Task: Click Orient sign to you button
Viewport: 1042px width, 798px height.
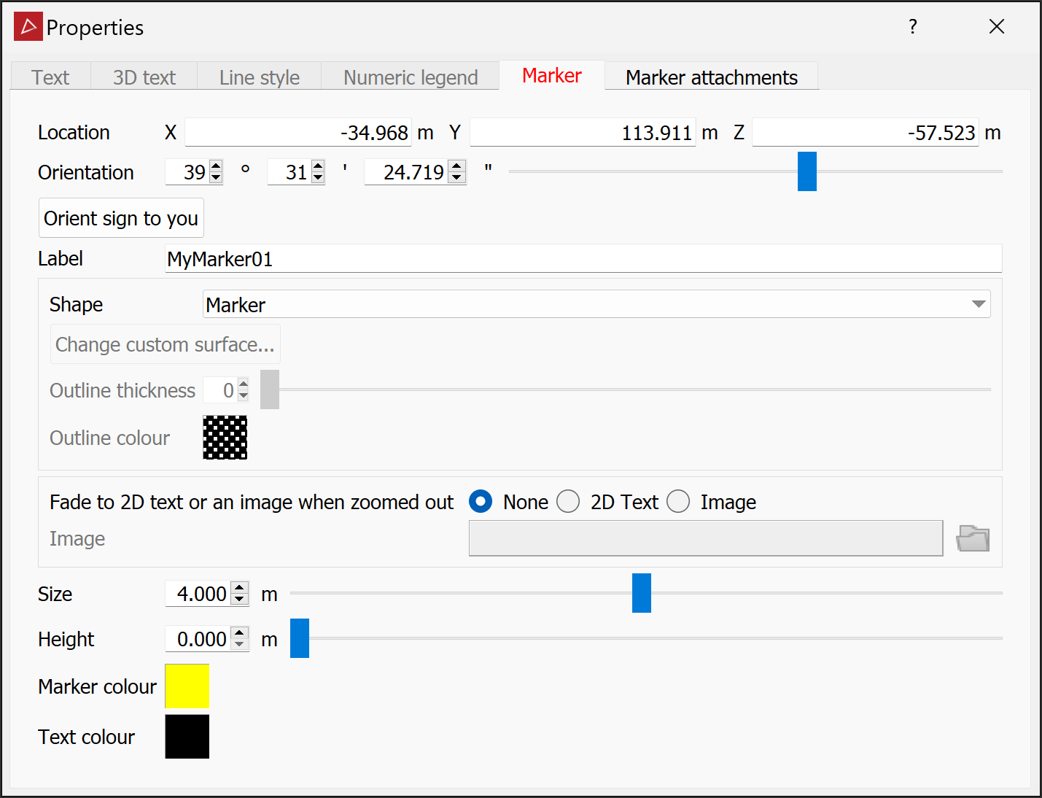Action: tap(121, 218)
